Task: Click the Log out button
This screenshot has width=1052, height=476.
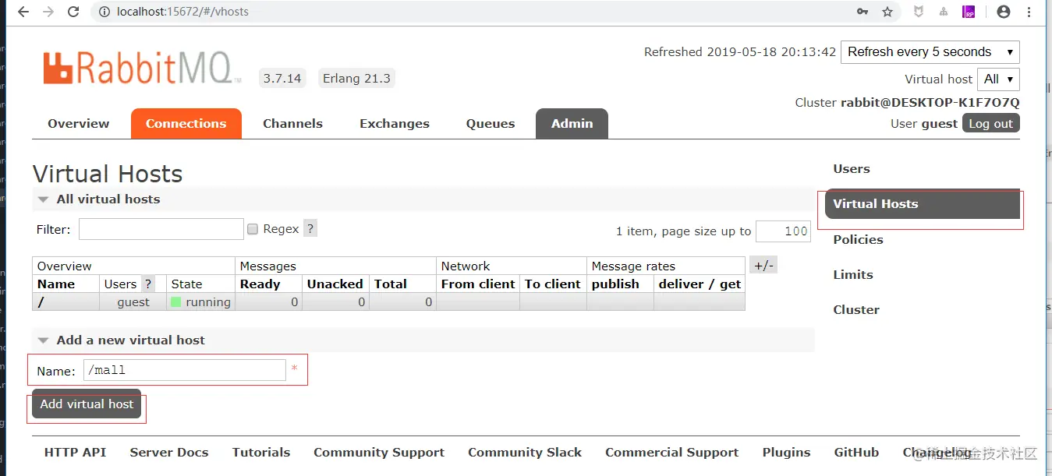Action: pos(990,124)
